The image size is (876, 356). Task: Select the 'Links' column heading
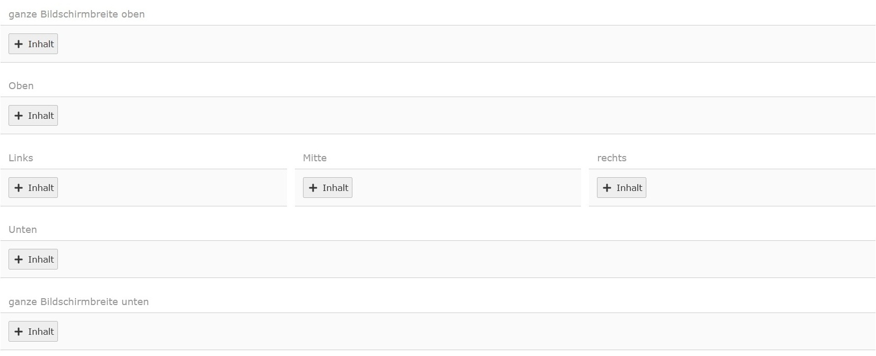(x=21, y=158)
